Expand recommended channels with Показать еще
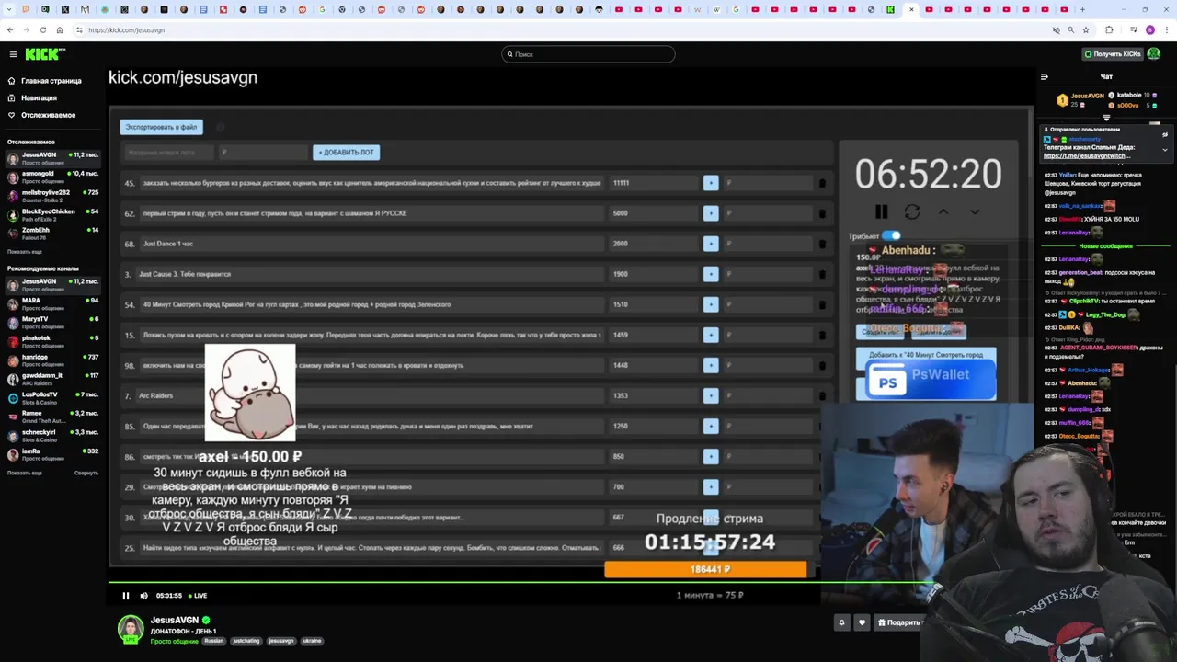The width and height of the screenshot is (1177, 662). click(25, 473)
